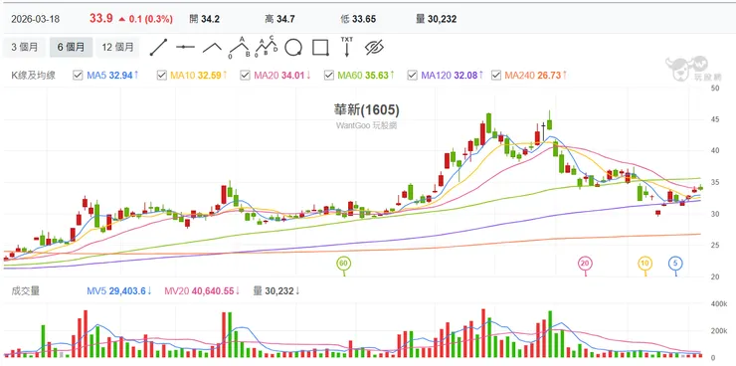Uncheck the MA10 moving average checkbox
Image resolution: width=736 pixels, height=366 pixels.
pos(161,75)
